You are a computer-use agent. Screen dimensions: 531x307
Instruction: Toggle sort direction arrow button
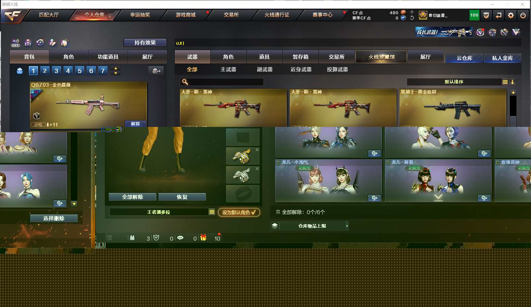point(512,82)
